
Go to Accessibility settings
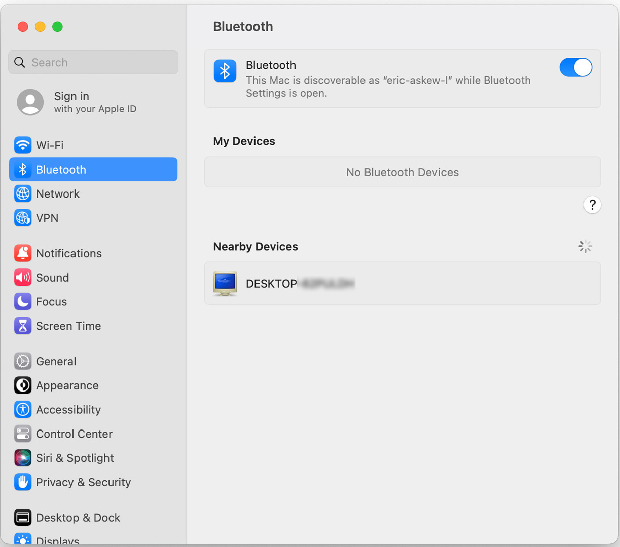click(x=68, y=410)
